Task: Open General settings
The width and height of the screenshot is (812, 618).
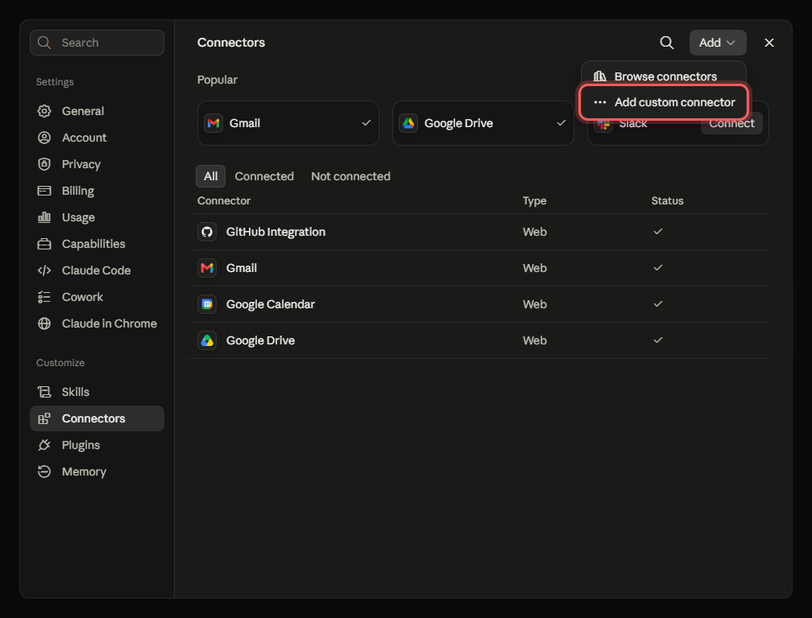Action: click(97, 111)
